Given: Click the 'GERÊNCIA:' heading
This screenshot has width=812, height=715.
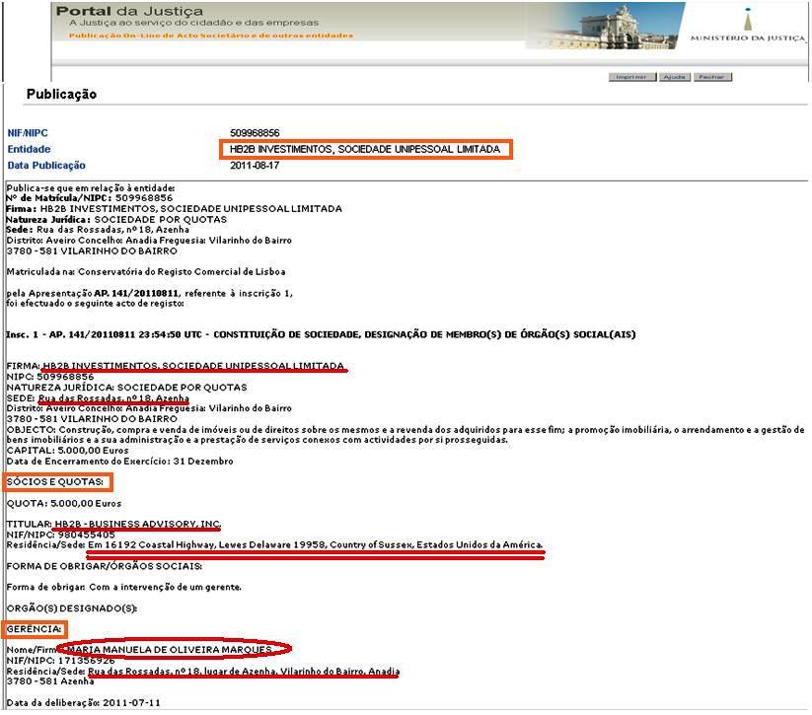Looking at the screenshot, I should click(35, 629).
